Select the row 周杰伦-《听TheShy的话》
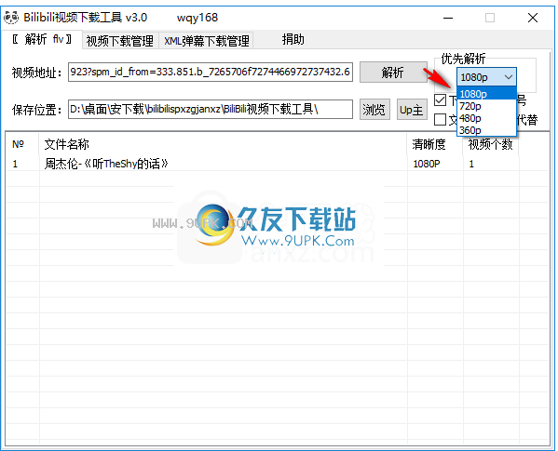The height and width of the screenshot is (451, 558). (278, 164)
